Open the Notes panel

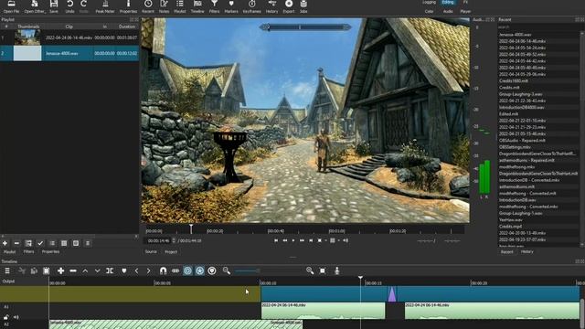point(164,6)
